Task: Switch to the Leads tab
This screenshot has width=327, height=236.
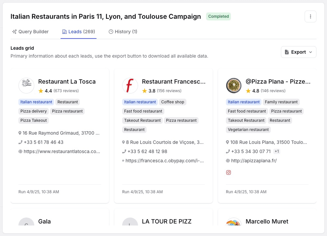Action: click(78, 31)
